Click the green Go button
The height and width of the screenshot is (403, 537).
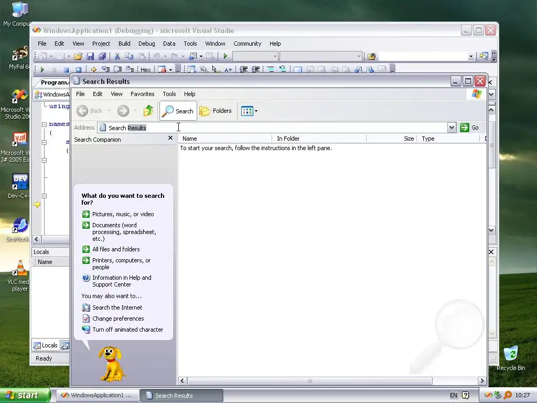point(469,128)
